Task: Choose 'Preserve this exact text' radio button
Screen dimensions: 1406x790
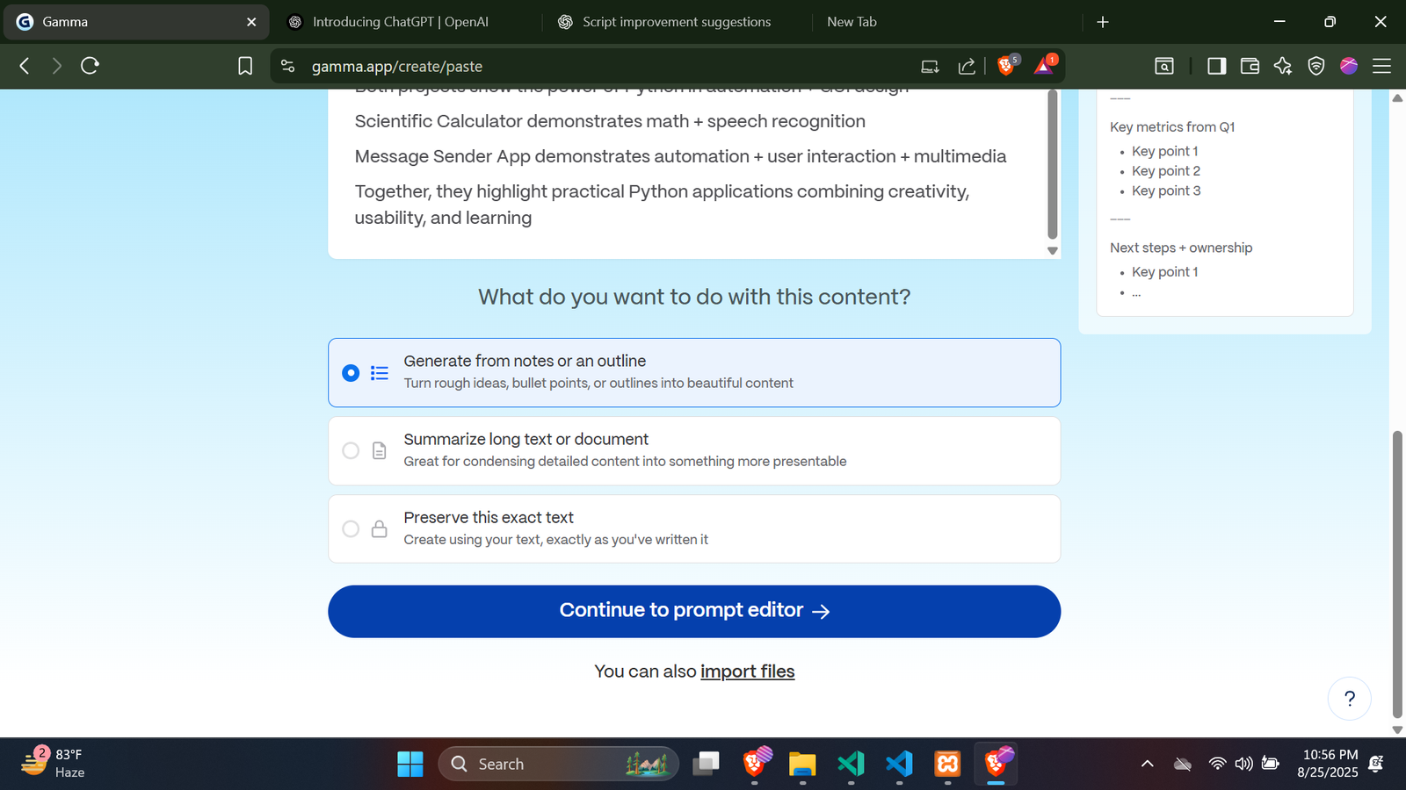Action: pos(351,528)
